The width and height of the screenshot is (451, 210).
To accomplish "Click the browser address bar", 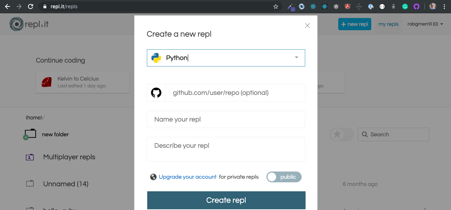I will 161,6.
